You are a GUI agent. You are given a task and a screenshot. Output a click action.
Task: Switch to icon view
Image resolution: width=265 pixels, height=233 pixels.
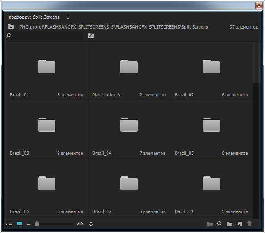tap(19, 224)
